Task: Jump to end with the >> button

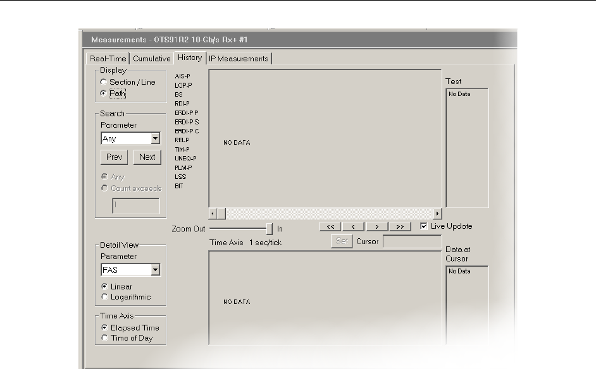Action: tap(400, 227)
